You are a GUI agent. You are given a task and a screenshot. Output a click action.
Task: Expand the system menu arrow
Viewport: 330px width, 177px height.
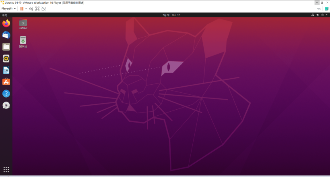tap(327, 15)
